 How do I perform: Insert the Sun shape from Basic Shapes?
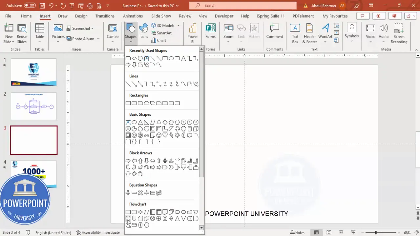[x=177, y=135]
